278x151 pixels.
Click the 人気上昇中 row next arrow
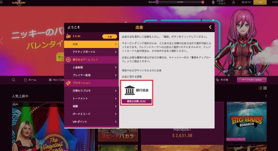point(266,96)
